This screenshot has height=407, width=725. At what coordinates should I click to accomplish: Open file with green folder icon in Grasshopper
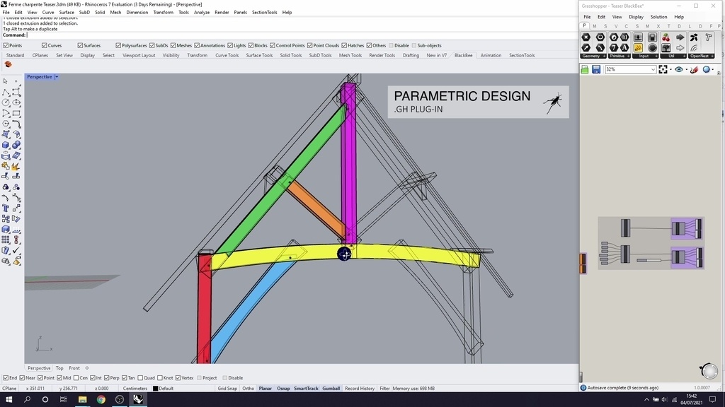(x=585, y=70)
